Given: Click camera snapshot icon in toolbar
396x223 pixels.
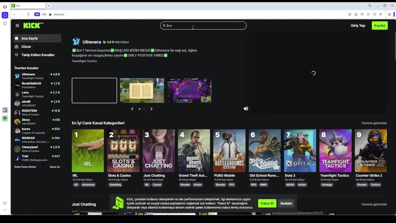Looking at the screenshot, I should click(x=356, y=14).
